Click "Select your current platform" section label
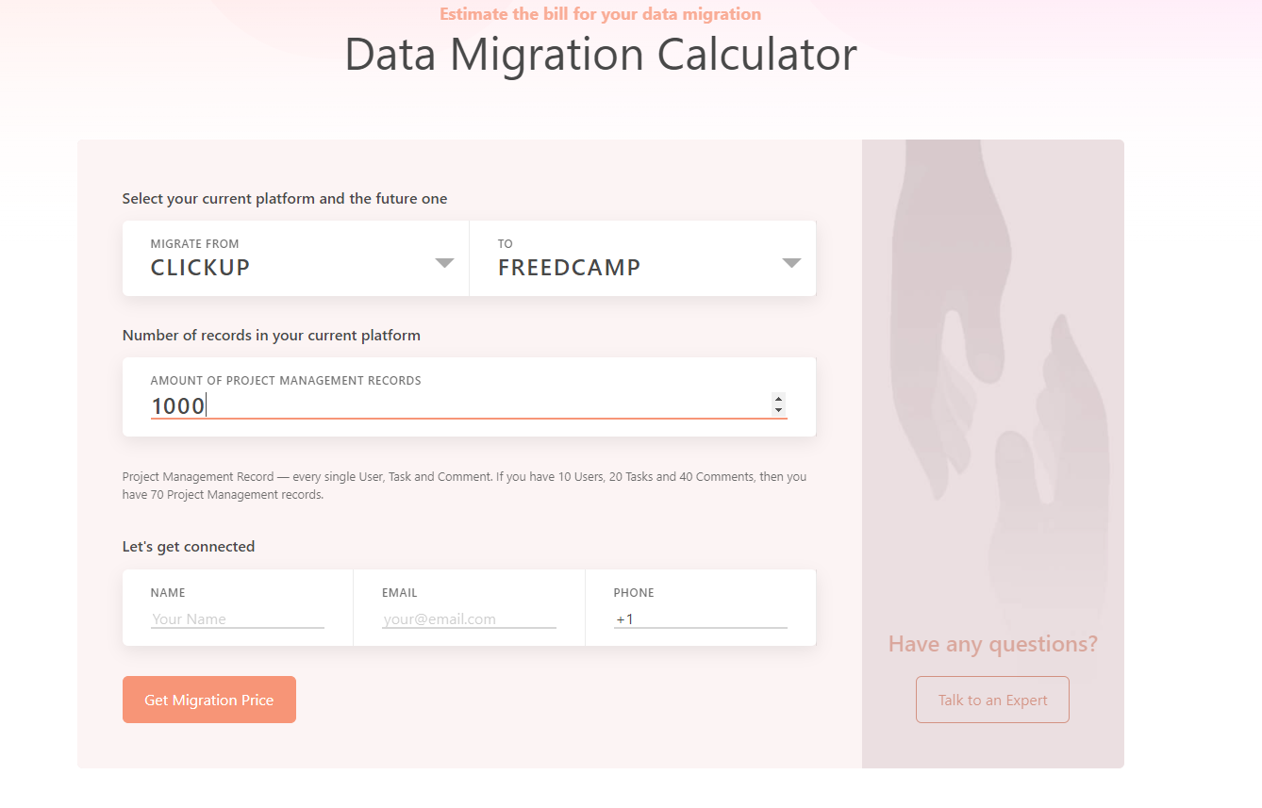1262x808 pixels. [285, 199]
